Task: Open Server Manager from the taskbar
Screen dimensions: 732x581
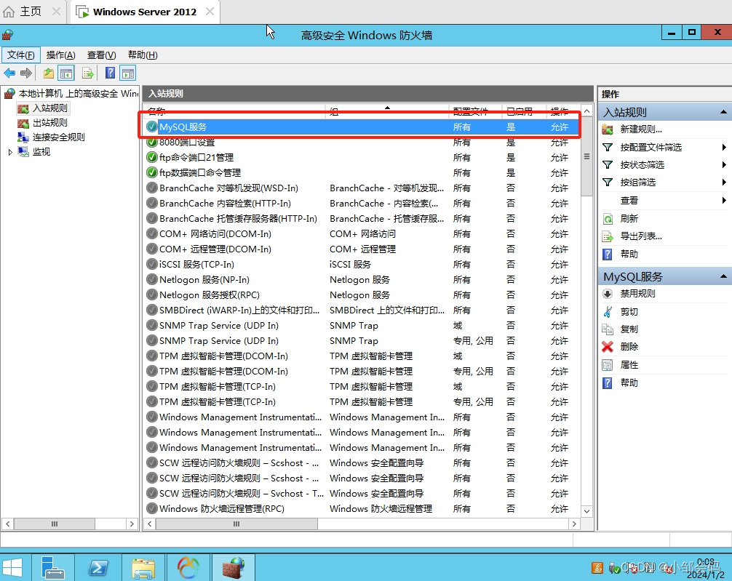Action: [52, 567]
